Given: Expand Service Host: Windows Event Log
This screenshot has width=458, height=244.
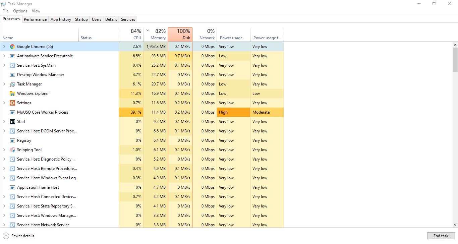Looking at the screenshot, I should point(4,178).
